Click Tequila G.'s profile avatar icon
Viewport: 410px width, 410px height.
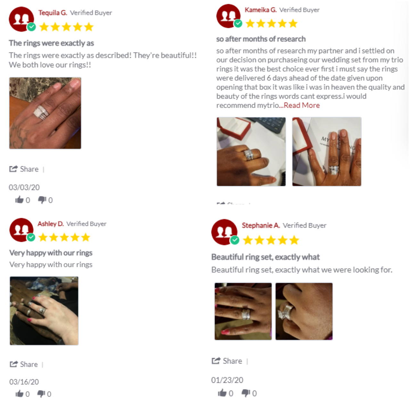[x=22, y=19]
